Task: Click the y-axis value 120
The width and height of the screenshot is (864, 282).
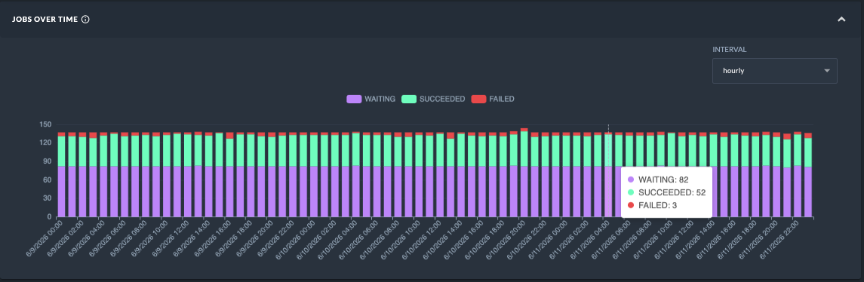Action: tap(46, 143)
